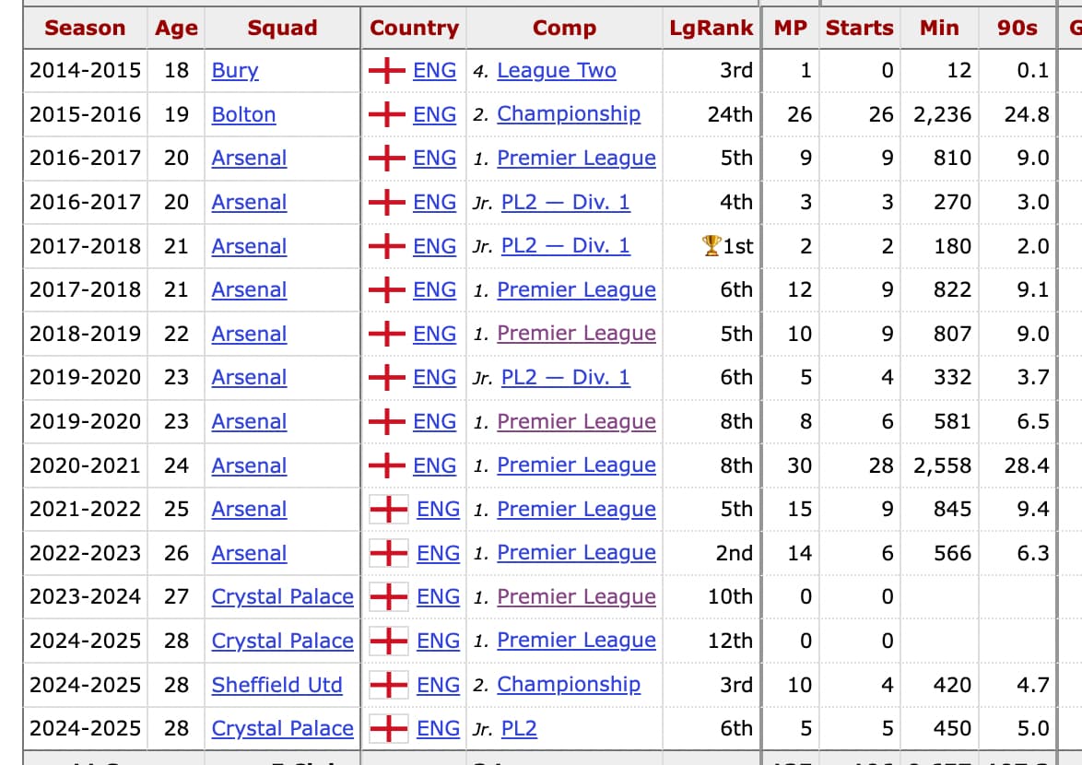This screenshot has height=765, width=1082.
Task: Click flag in 2022-2023 Arsenal row
Action: click(389, 553)
